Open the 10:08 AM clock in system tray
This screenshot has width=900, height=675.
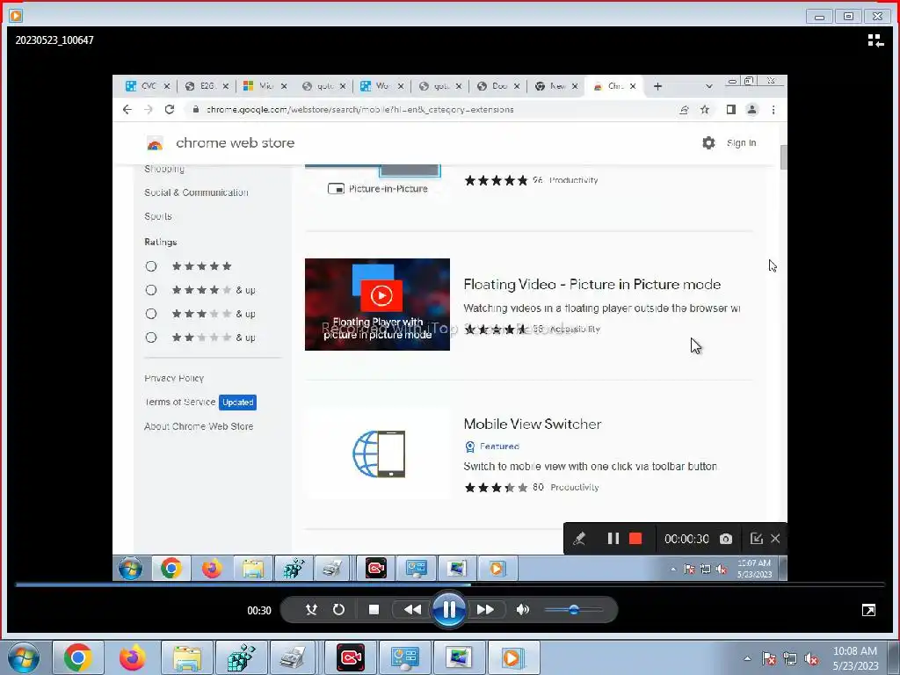tap(855, 658)
